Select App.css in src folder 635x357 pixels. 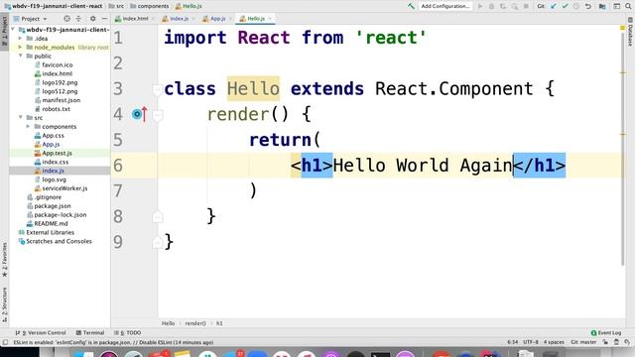(53, 136)
